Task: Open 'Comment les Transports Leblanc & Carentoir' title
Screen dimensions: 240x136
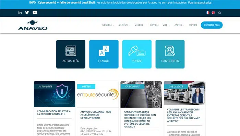Action: (x=183, y=115)
